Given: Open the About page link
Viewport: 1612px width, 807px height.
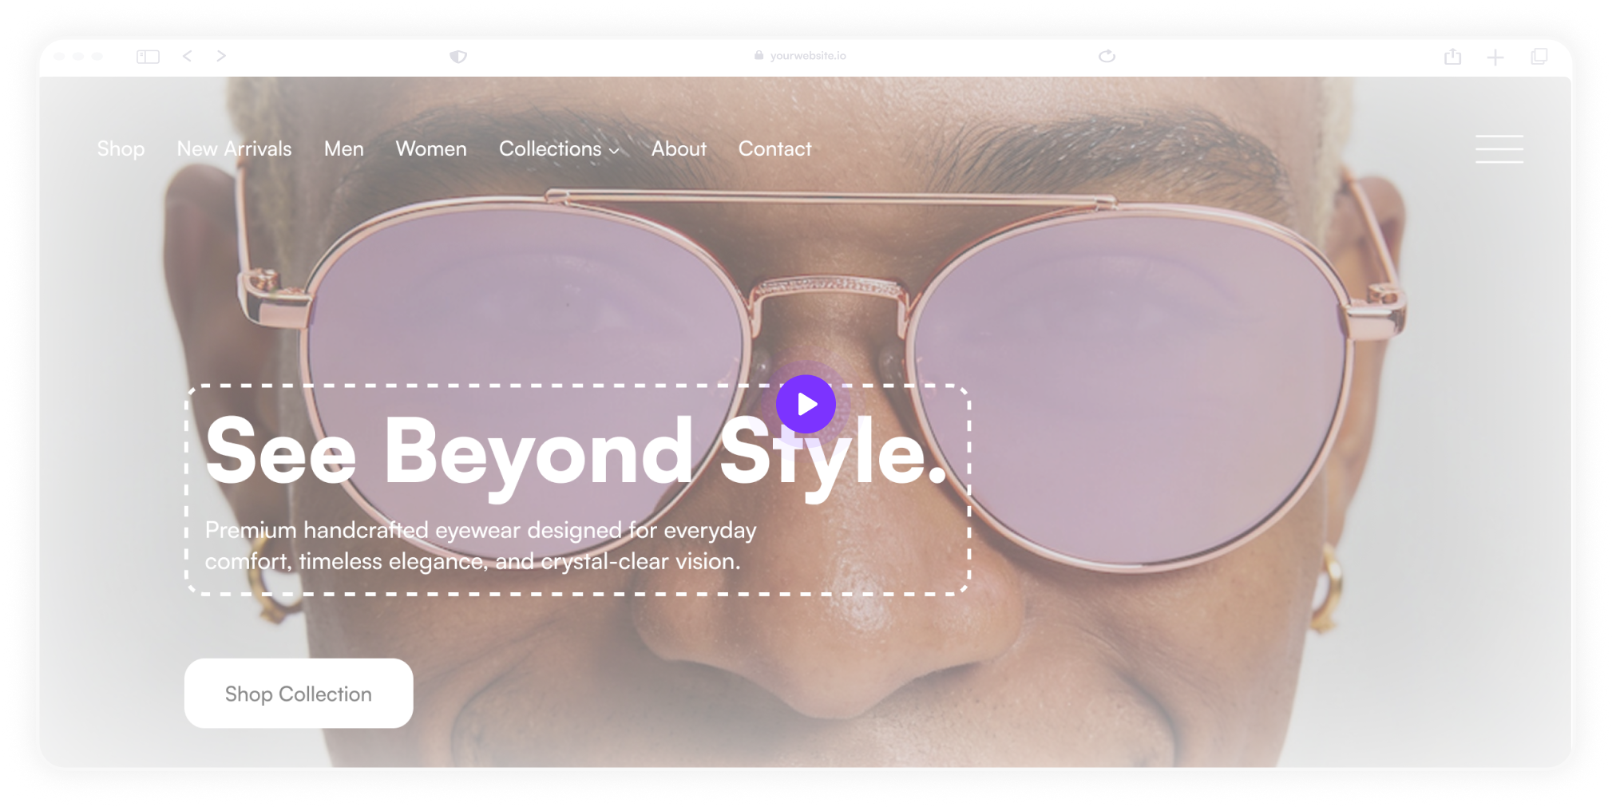Looking at the screenshot, I should coord(679,149).
